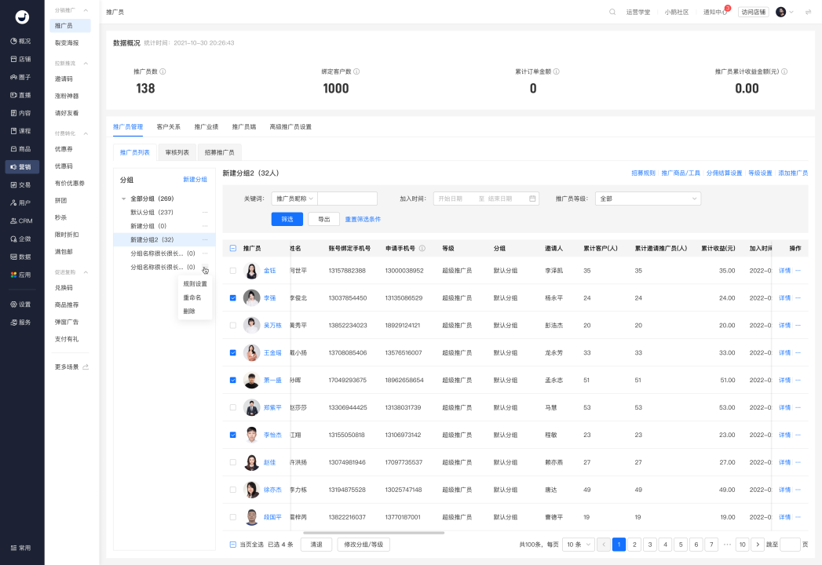
Task: Open the 直播 live sidebar item
Action: (21, 95)
